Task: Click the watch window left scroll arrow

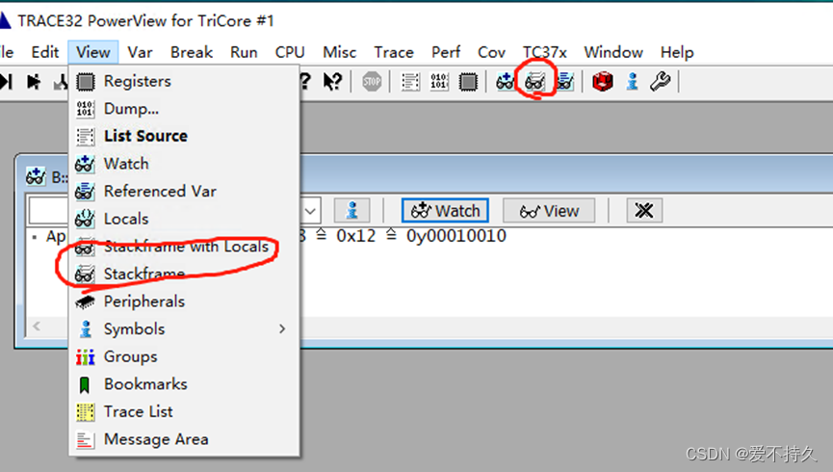Action: pyautogui.click(x=37, y=326)
